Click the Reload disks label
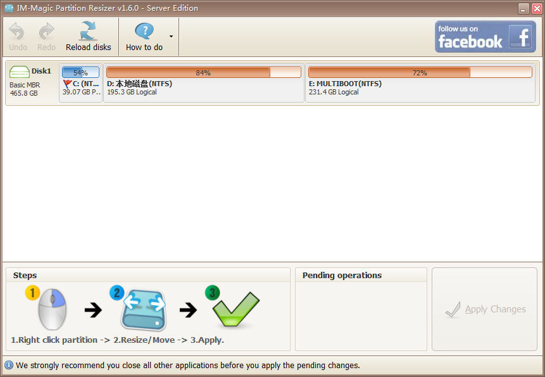 coord(88,47)
